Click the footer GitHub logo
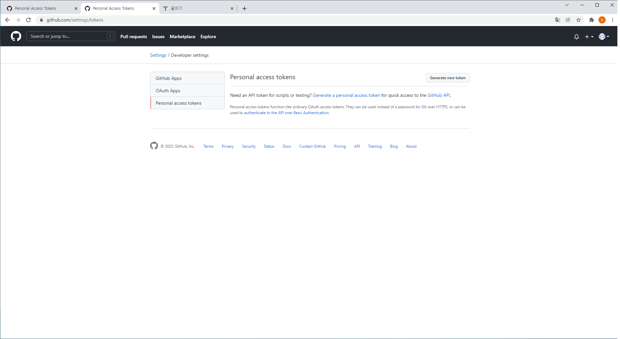 [x=154, y=146]
